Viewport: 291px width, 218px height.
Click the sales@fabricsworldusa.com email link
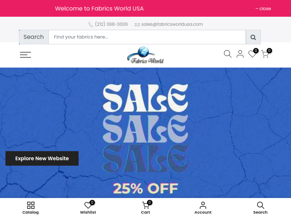pos(172,24)
